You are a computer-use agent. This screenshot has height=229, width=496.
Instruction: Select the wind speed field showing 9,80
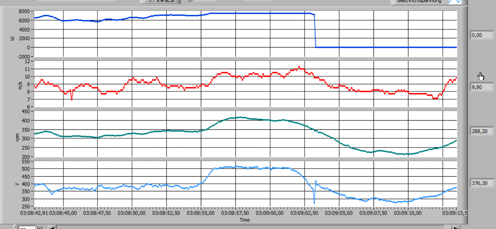[482, 87]
